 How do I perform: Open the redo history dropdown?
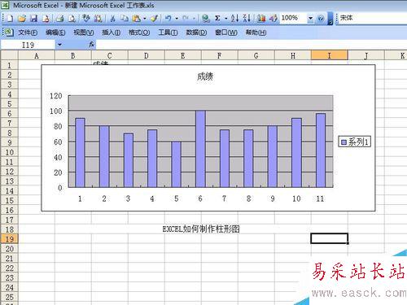[195, 18]
